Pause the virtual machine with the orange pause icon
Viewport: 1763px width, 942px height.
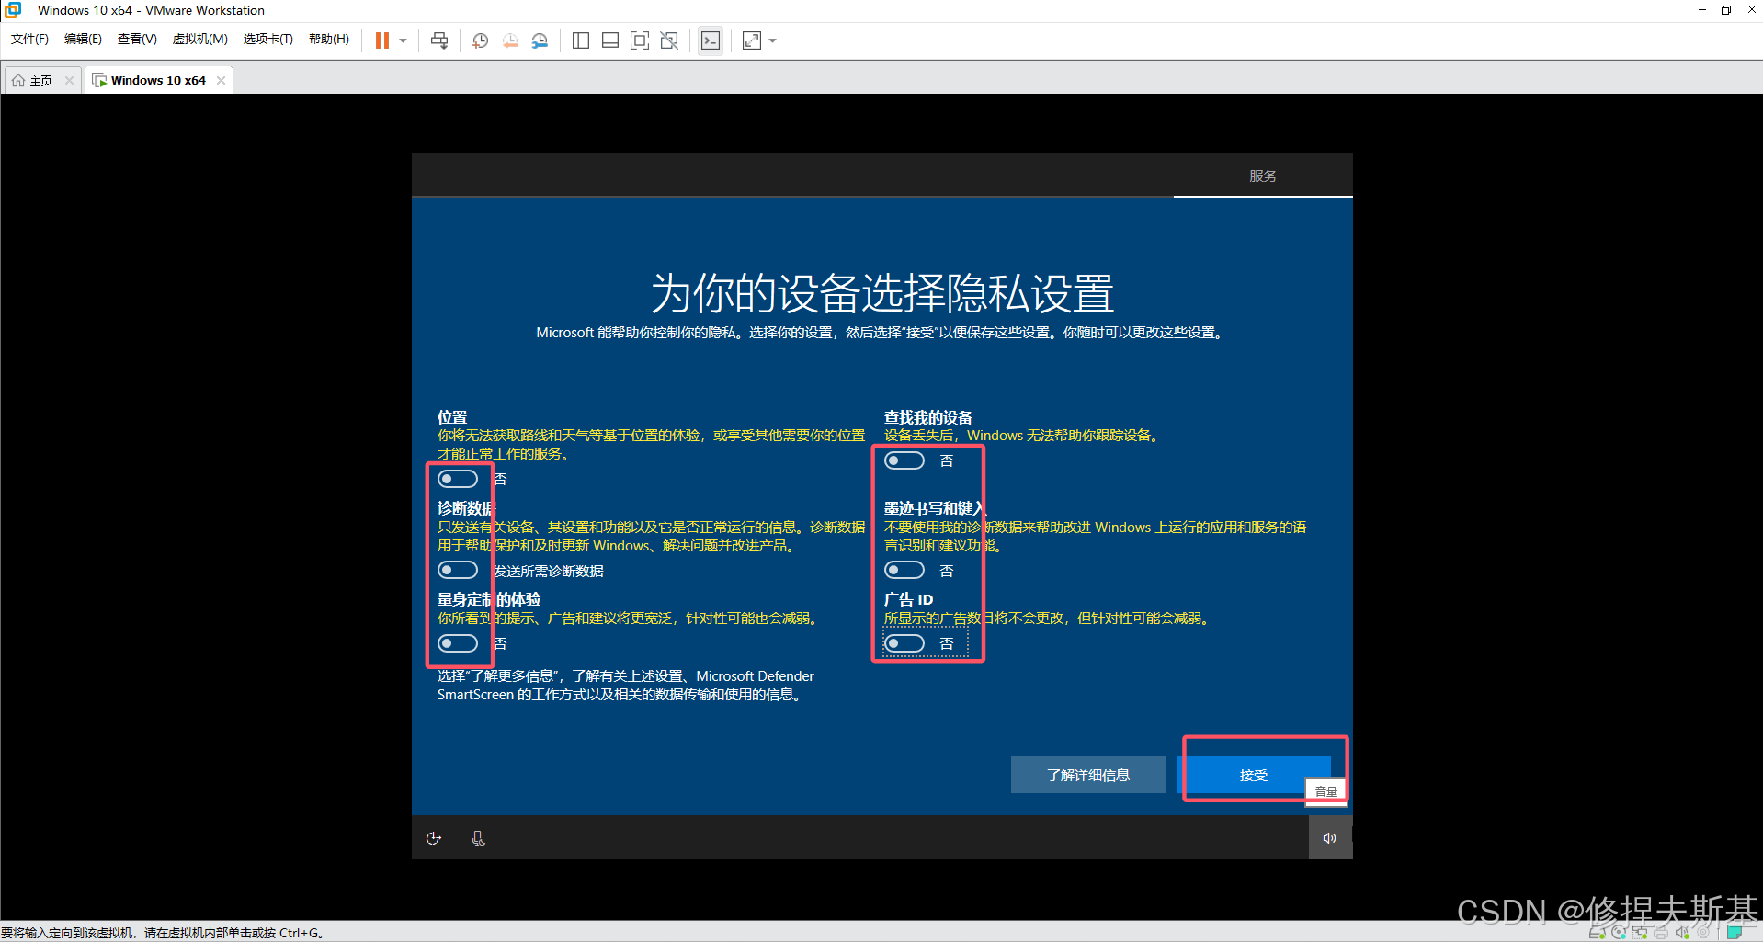(382, 40)
